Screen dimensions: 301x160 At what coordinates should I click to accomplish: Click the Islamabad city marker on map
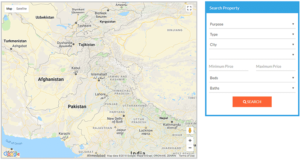click(x=99, y=80)
